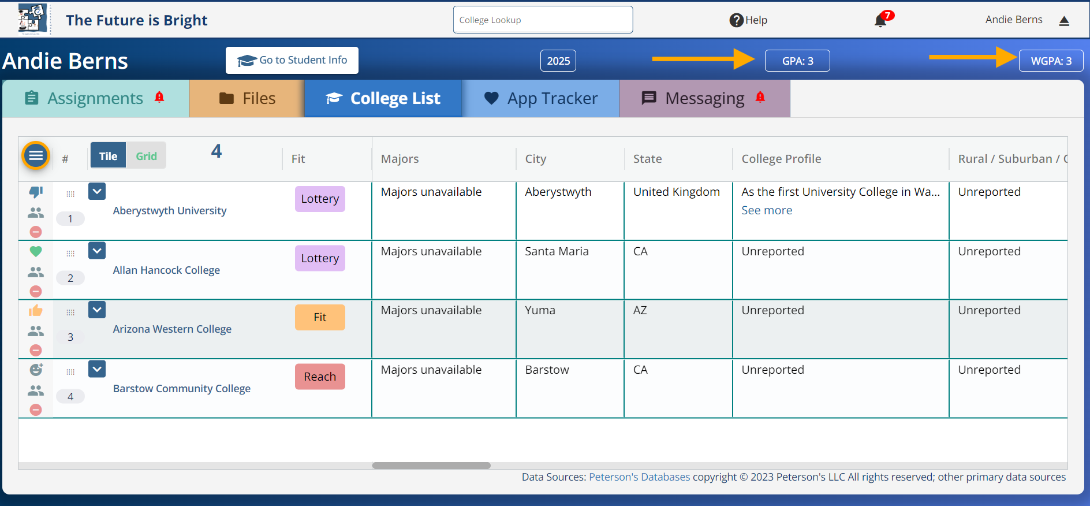Click people icon in Allan Hancock College row

tap(36, 271)
